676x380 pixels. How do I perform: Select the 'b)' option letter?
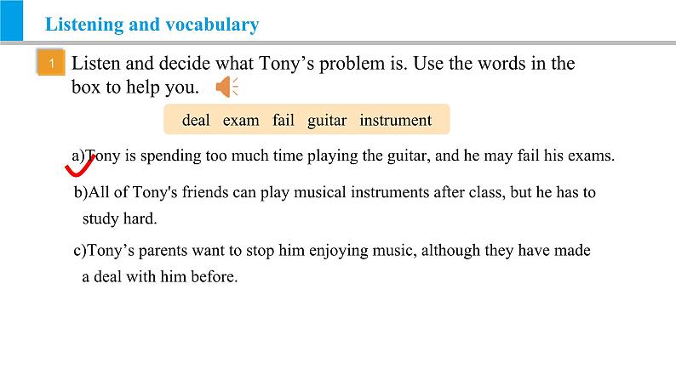coord(81,192)
